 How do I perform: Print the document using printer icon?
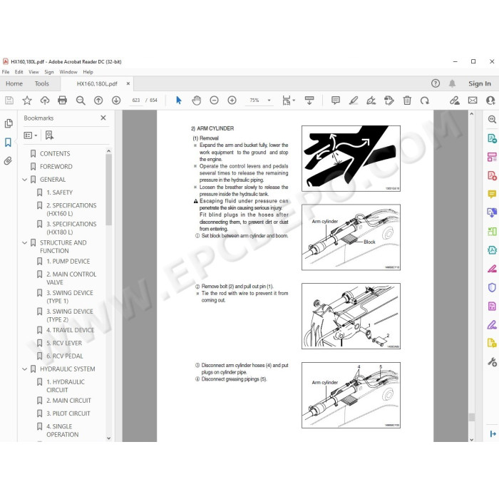63,101
